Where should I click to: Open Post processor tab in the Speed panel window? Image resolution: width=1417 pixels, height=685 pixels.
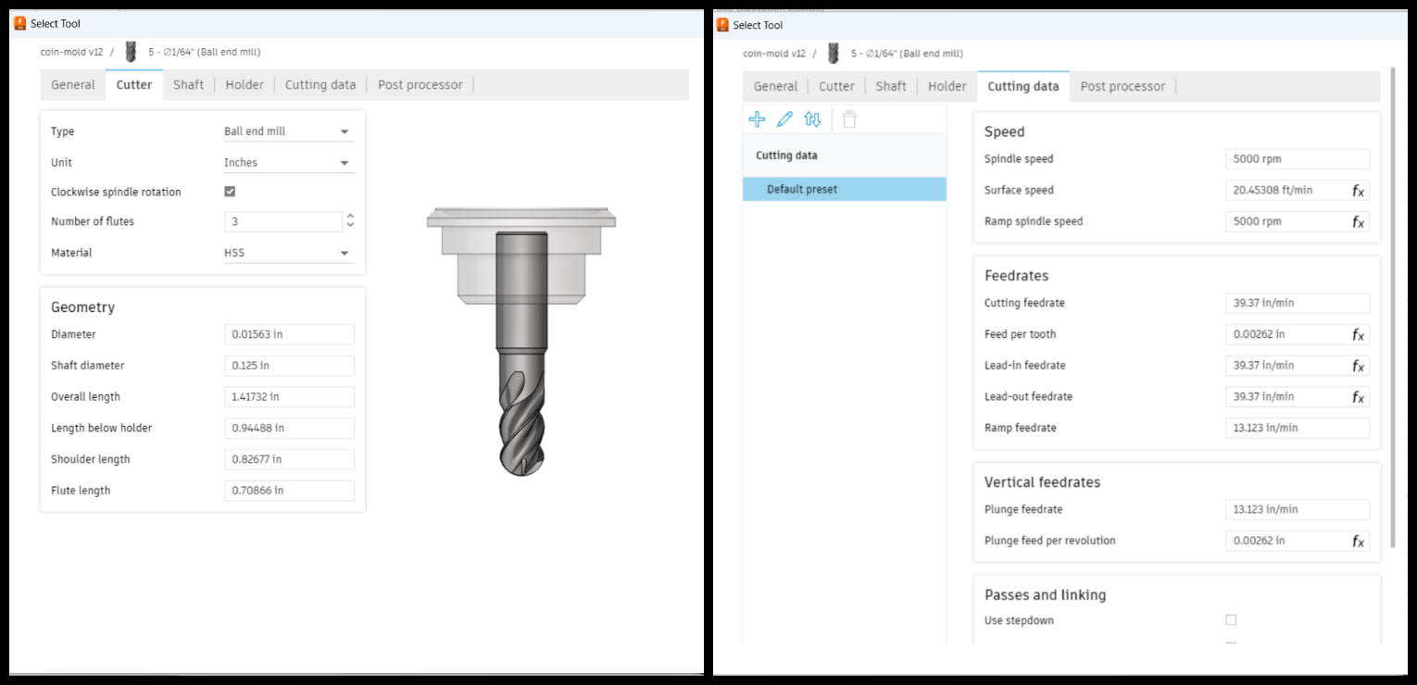(1122, 86)
